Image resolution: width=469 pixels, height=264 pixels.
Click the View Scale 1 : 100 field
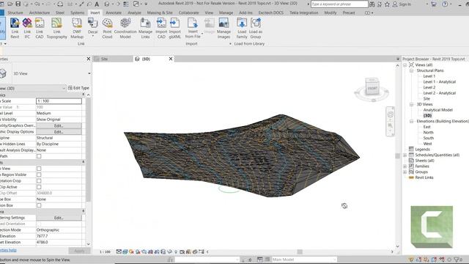[x=59, y=101]
